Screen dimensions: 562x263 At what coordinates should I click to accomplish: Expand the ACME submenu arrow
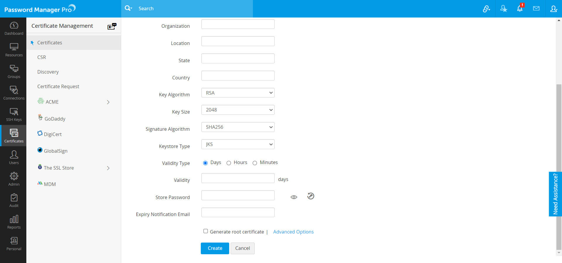(x=108, y=102)
